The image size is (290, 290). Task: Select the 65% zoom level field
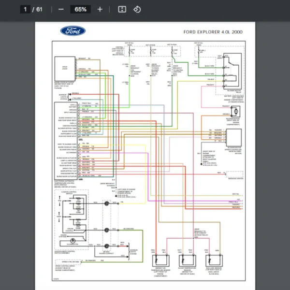pos(80,9)
